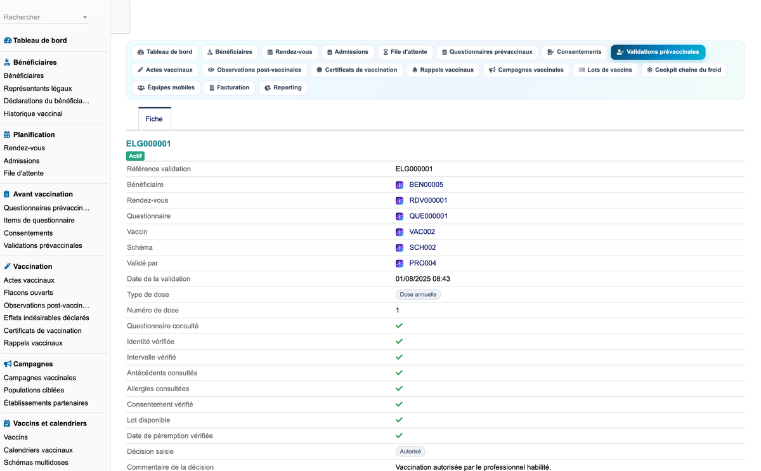Screen dimensions: 761x471
Task: Click the Vaccins et calendriers icon
Action: tap(8, 423)
